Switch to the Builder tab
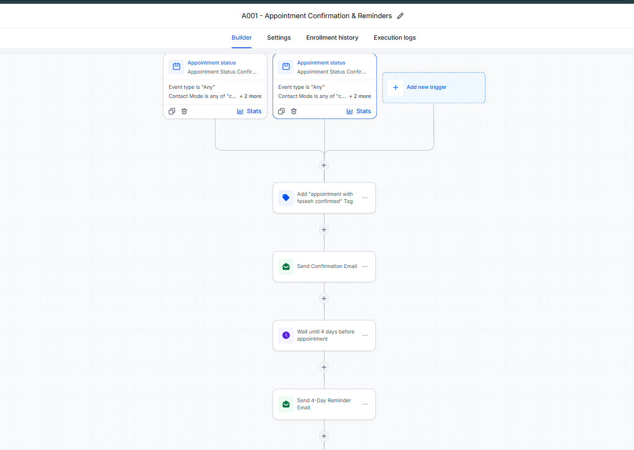This screenshot has height=450, width=634. coord(242,38)
